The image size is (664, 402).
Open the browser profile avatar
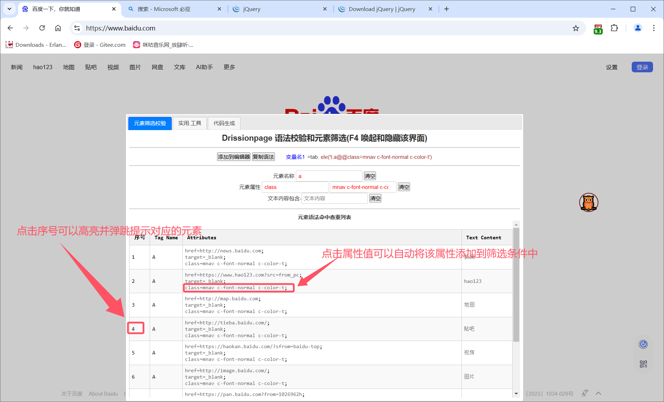point(638,28)
